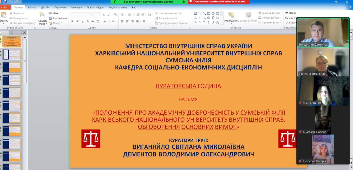Click the Упорядочить arrange icon
Screen dimensions: 353x170
point(231,15)
